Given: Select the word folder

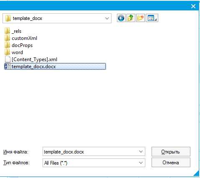Looking at the screenshot, I should tap(14, 52).
